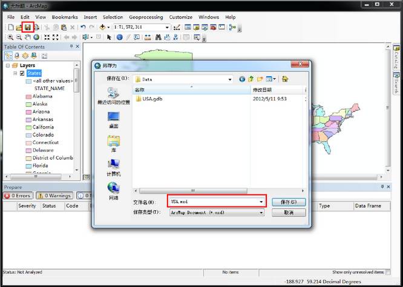Image resolution: width=403 pixels, height=287 pixels.
Task: Create new folder in save dialog
Action: [x=260, y=79]
